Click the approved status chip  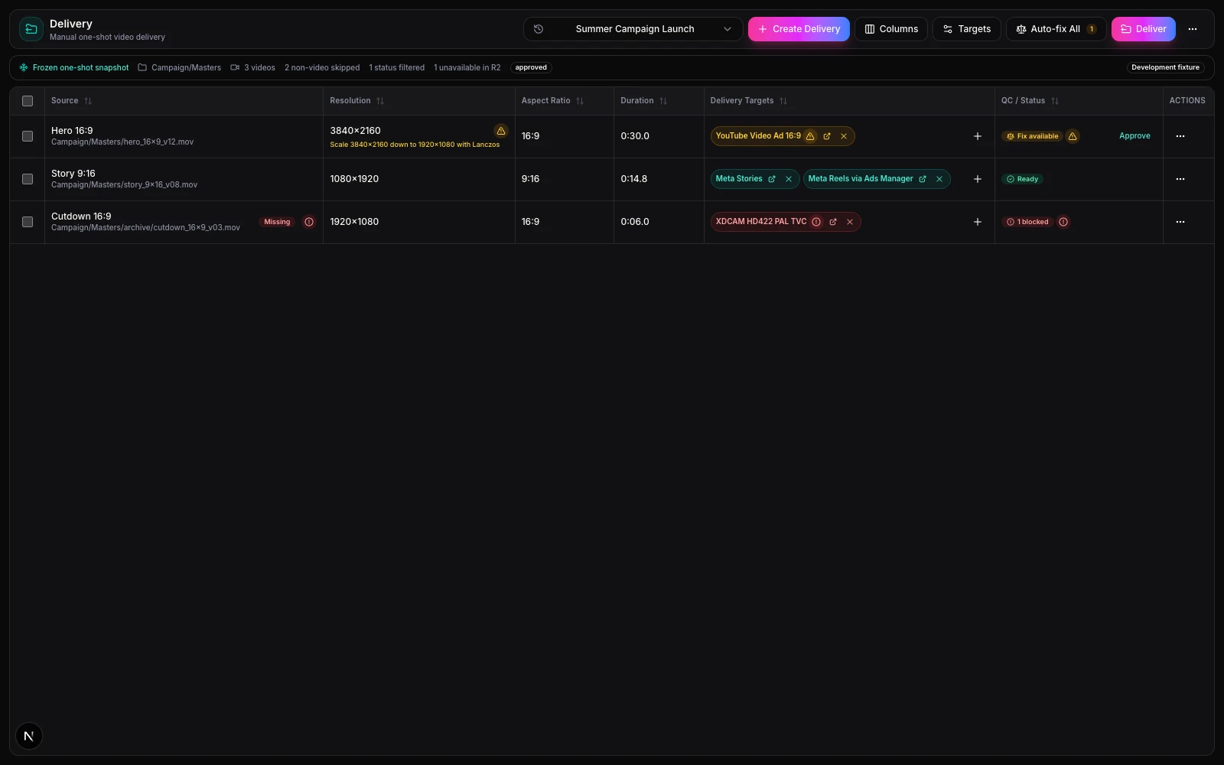(531, 68)
